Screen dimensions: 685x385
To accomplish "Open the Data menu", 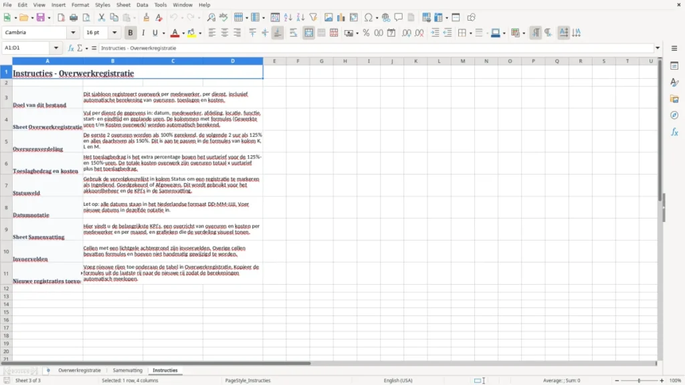I will [142, 5].
